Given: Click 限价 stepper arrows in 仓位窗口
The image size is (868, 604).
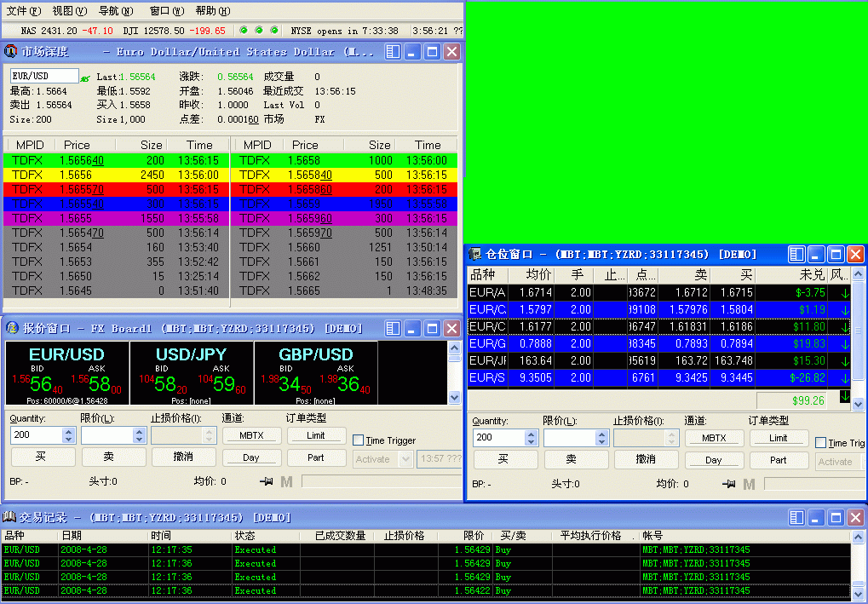Looking at the screenshot, I should [x=601, y=438].
